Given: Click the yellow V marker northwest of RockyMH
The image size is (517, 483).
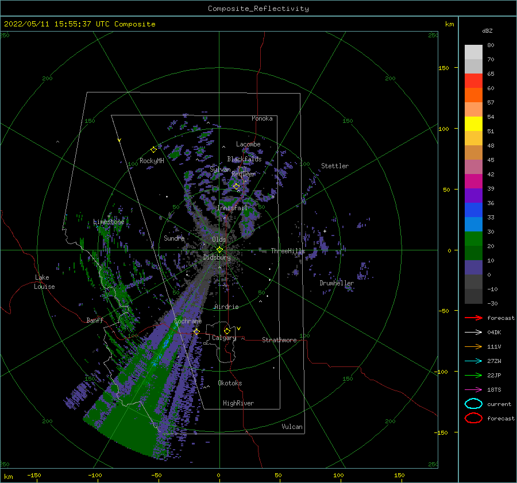Looking at the screenshot, I should click(x=119, y=140).
